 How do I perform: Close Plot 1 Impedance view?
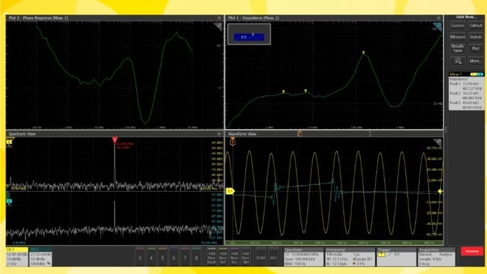(x=438, y=18)
